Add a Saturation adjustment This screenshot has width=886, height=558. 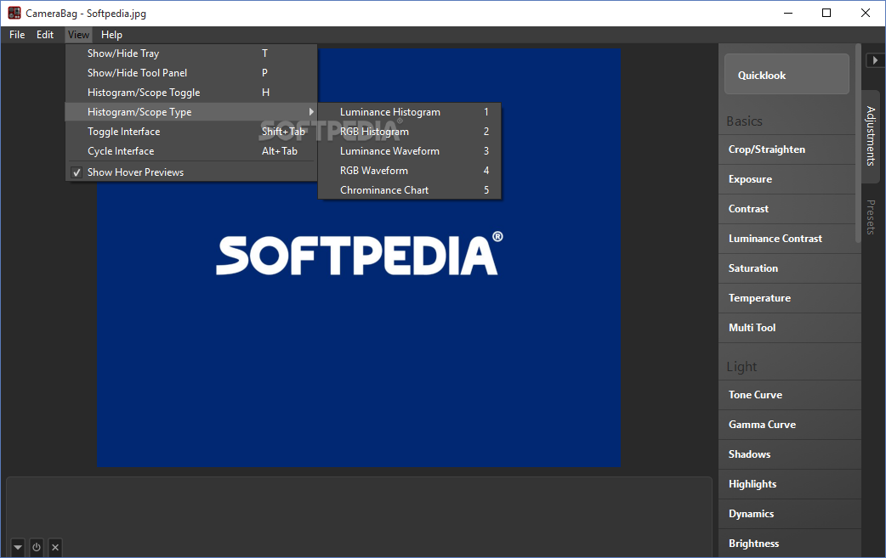tap(790, 268)
